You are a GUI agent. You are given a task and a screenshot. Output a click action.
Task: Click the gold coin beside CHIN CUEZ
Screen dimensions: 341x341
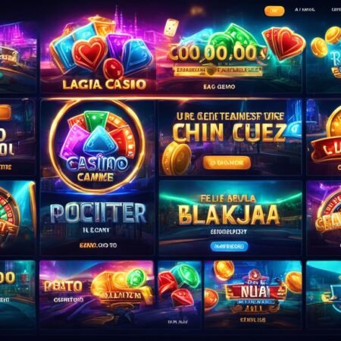tap(177, 158)
